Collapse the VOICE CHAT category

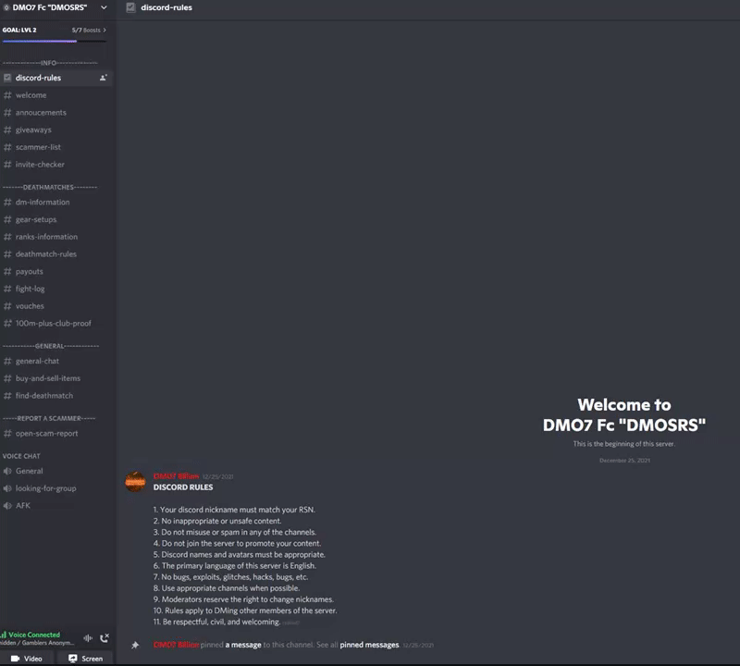[21, 456]
